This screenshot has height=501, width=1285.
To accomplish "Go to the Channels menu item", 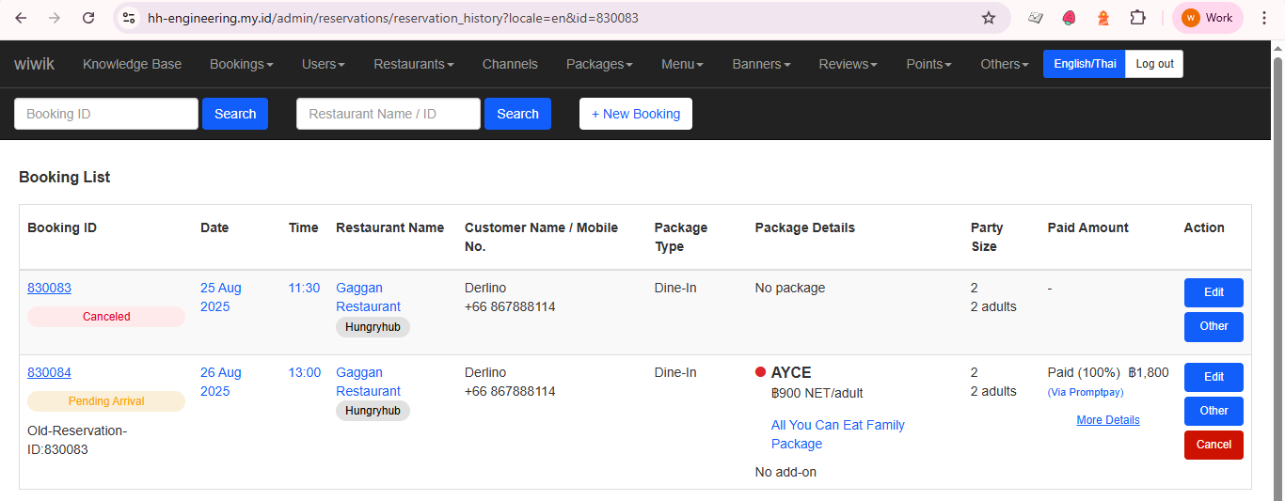I will 510,64.
